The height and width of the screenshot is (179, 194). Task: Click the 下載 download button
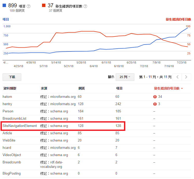coord(12,77)
